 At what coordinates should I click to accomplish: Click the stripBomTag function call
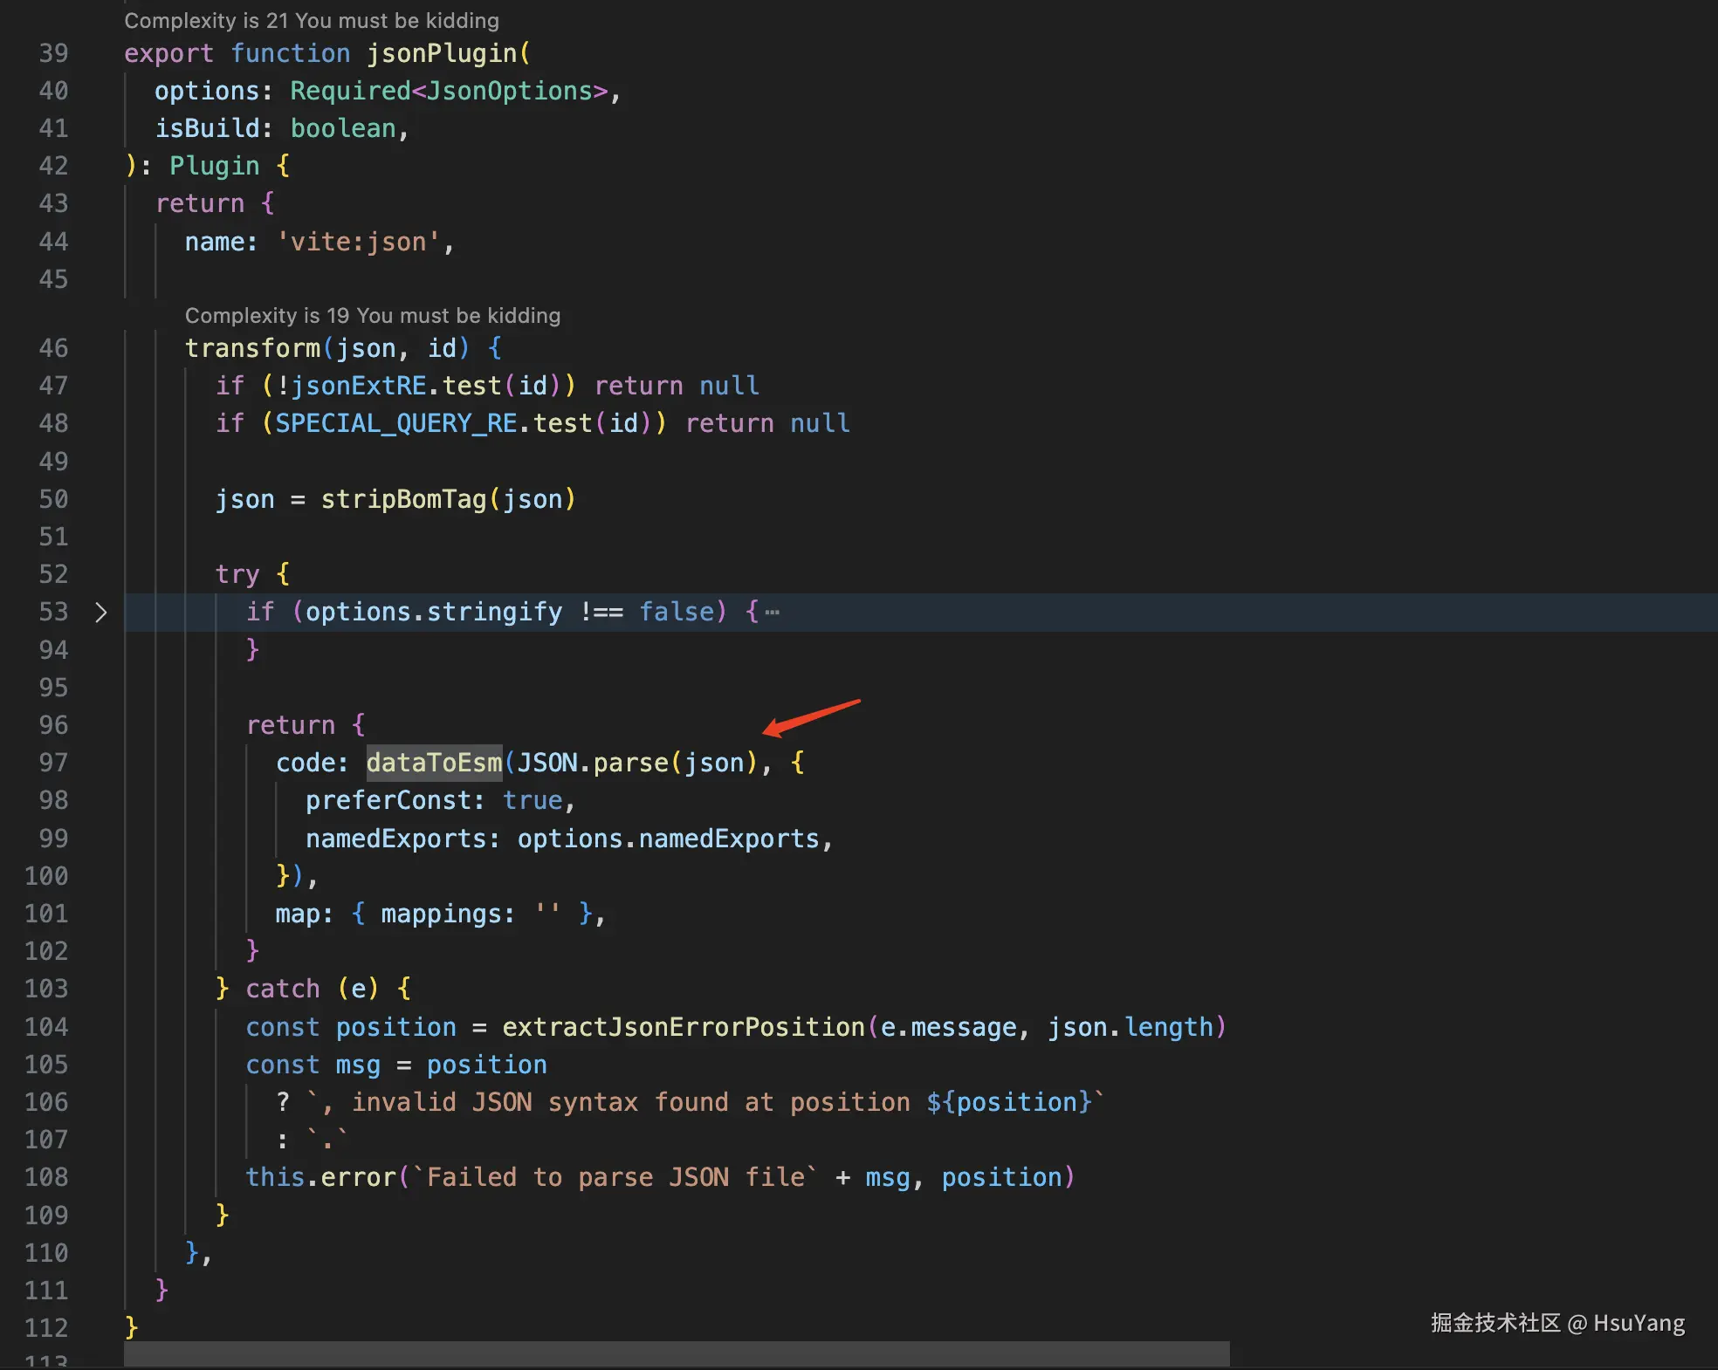(403, 499)
